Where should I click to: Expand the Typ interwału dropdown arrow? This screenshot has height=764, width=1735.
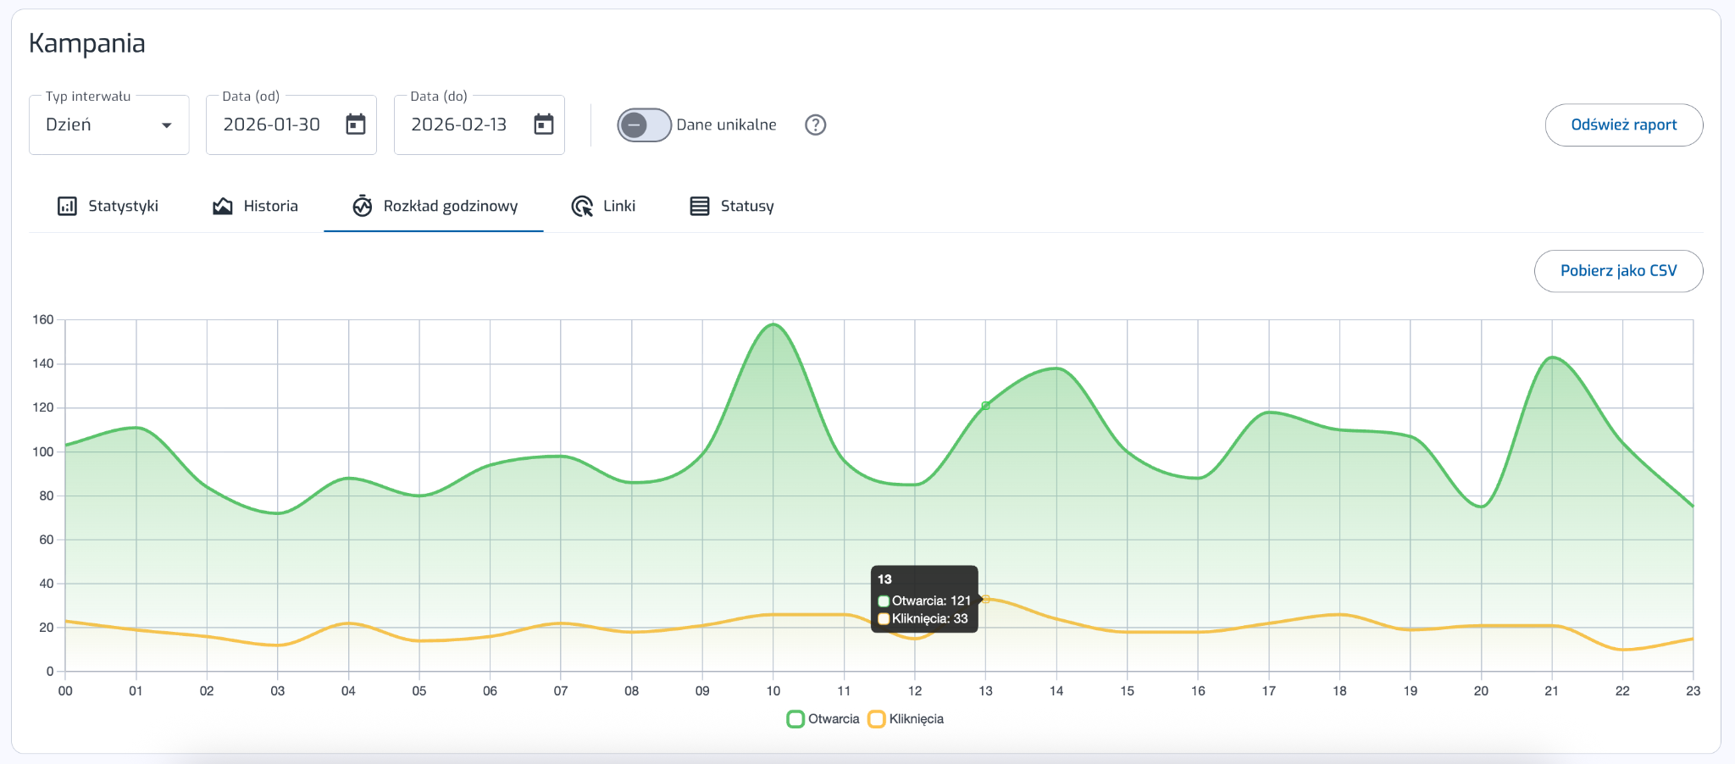(167, 125)
